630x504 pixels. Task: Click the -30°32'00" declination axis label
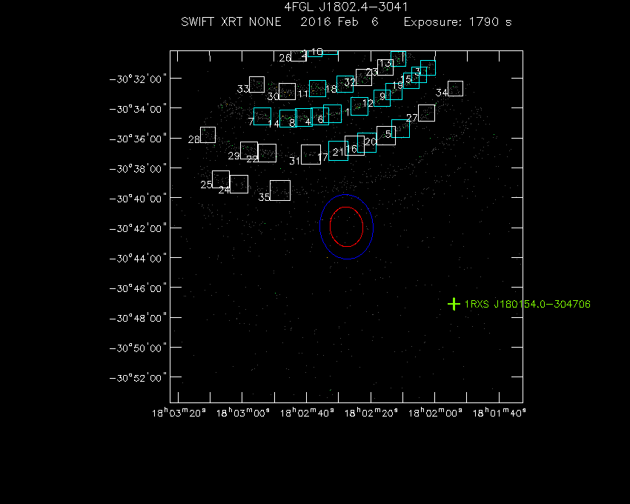[x=138, y=79]
